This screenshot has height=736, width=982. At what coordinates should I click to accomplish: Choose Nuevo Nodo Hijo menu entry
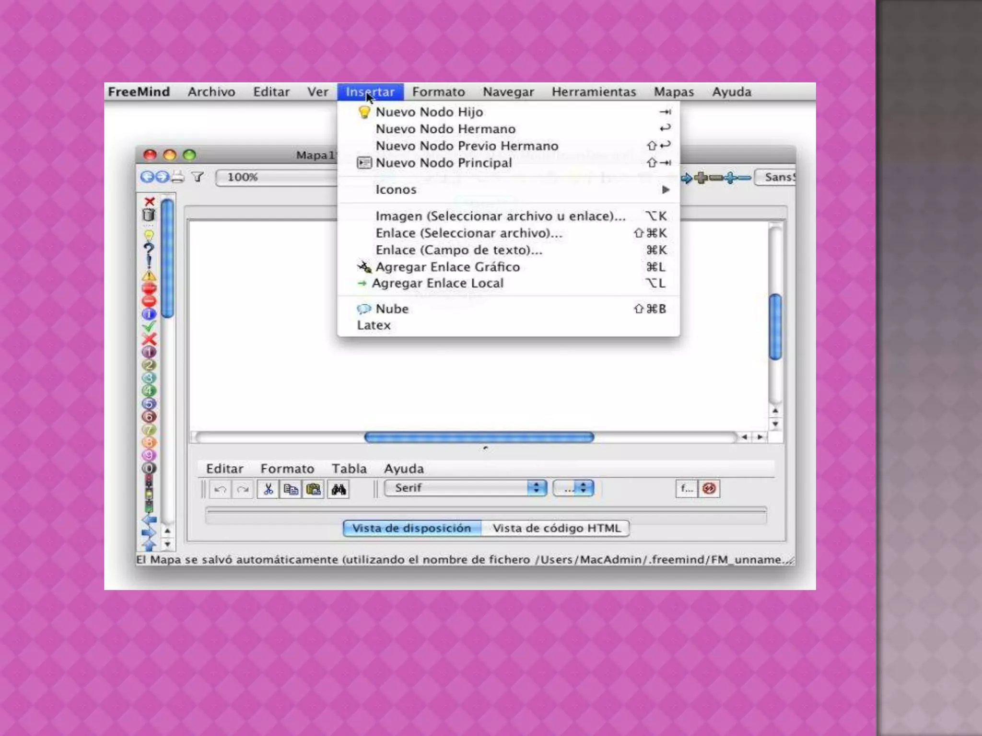[429, 112]
